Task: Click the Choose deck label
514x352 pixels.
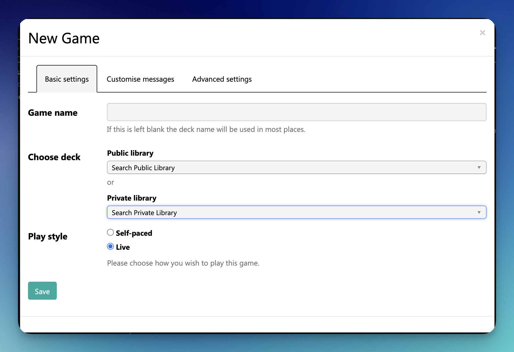Action: (x=54, y=157)
